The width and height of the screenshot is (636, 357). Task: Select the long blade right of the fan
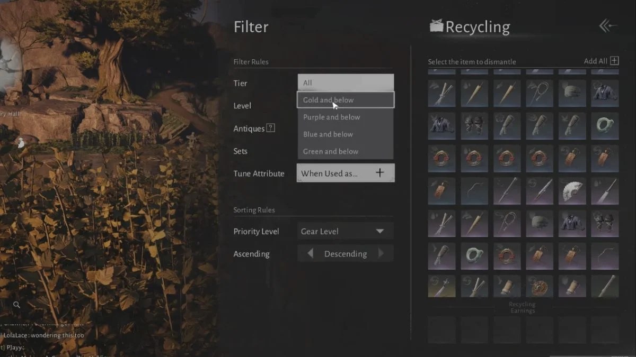click(x=605, y=191)
